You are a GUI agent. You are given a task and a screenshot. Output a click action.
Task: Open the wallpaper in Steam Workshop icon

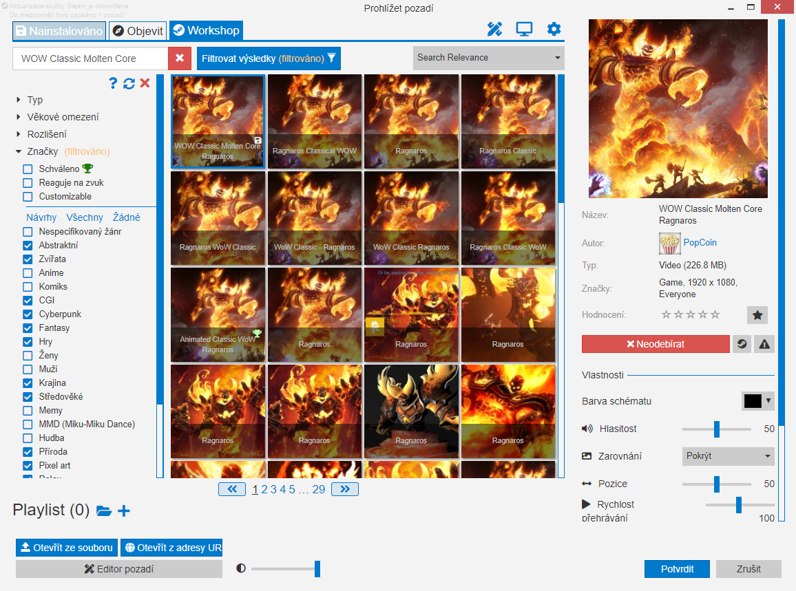pyautogui.click(x=742, y=344)
